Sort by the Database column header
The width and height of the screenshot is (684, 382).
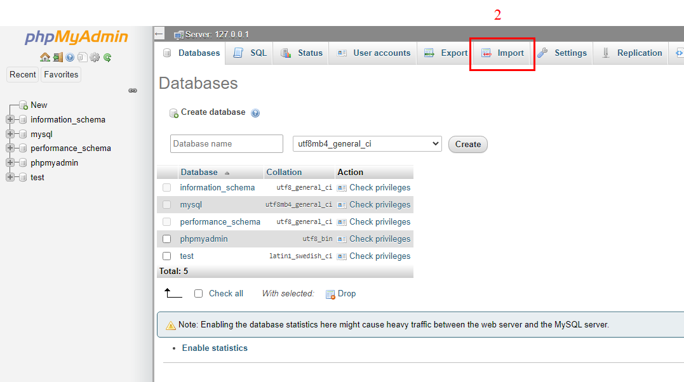tap(199, 172)
